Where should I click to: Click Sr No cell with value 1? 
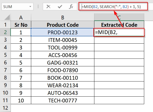pyautogui.click(x=21, y=32)
